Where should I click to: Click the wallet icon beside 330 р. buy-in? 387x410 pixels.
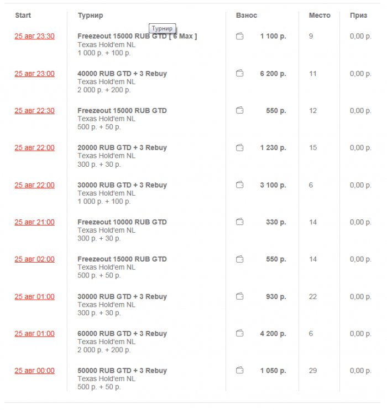tap(239, 222)
